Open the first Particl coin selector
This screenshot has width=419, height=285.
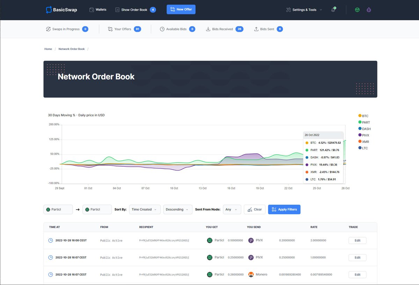58,209
